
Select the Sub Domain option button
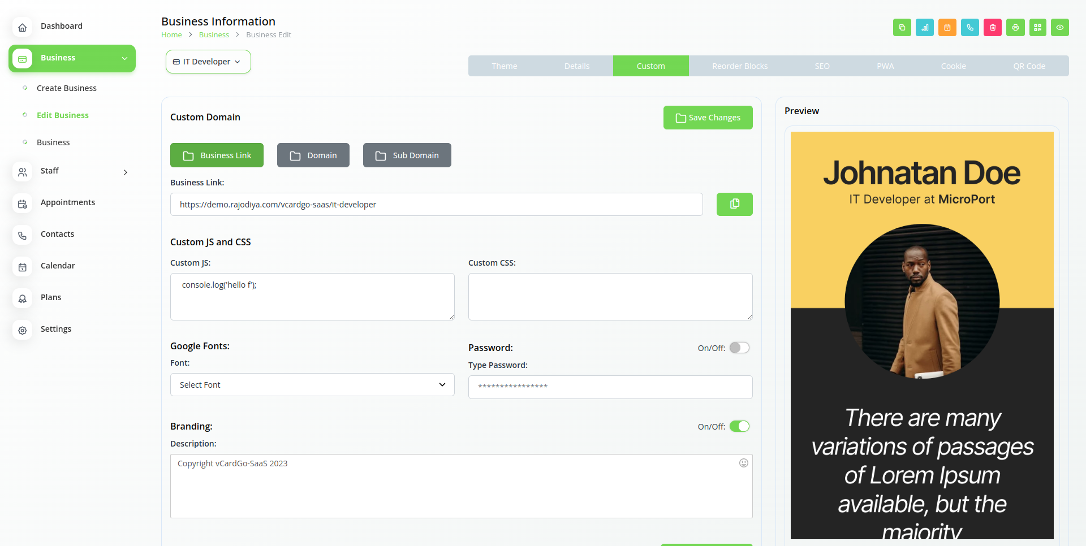coord(407,155)
